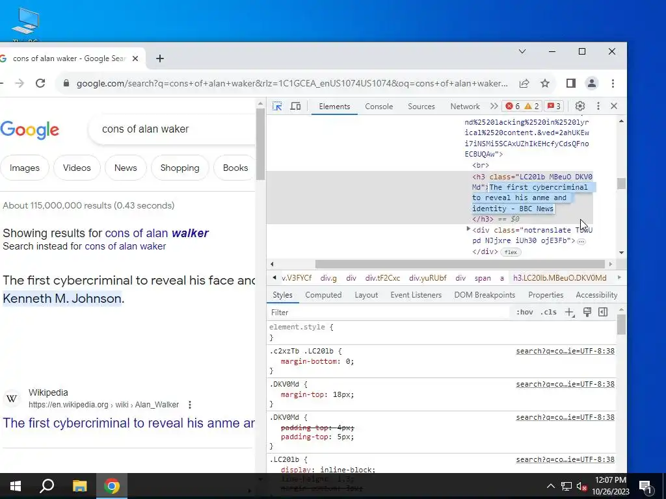This screenshot has width=666, height=499.
Task: Click the Google search box
Action: (x=172, y=129)
